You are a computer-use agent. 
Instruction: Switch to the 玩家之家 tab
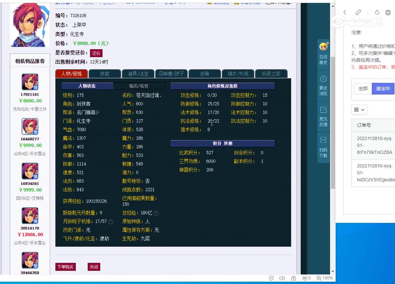point(271,74)
